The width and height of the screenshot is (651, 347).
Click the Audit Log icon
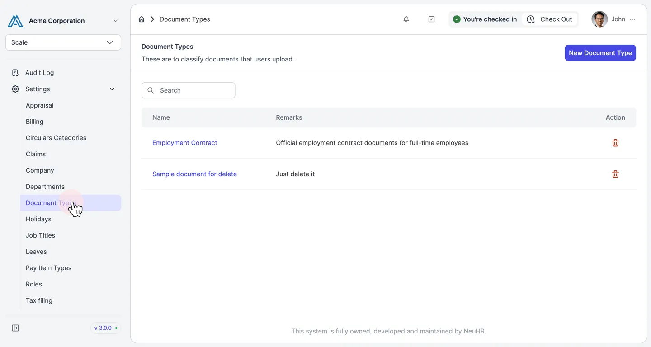pos(15,73)
